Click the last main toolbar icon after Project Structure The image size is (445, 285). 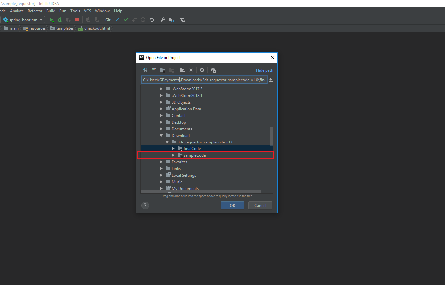[182, 20]
